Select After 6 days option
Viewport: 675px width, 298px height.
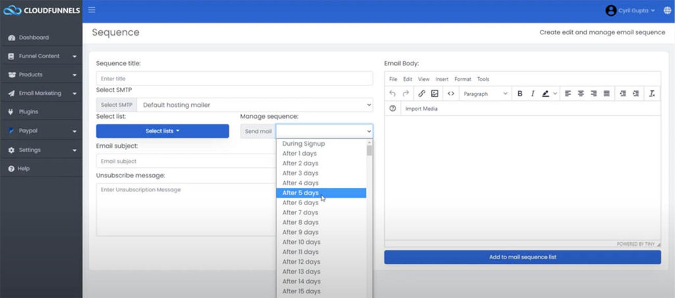tap(321, 203)
